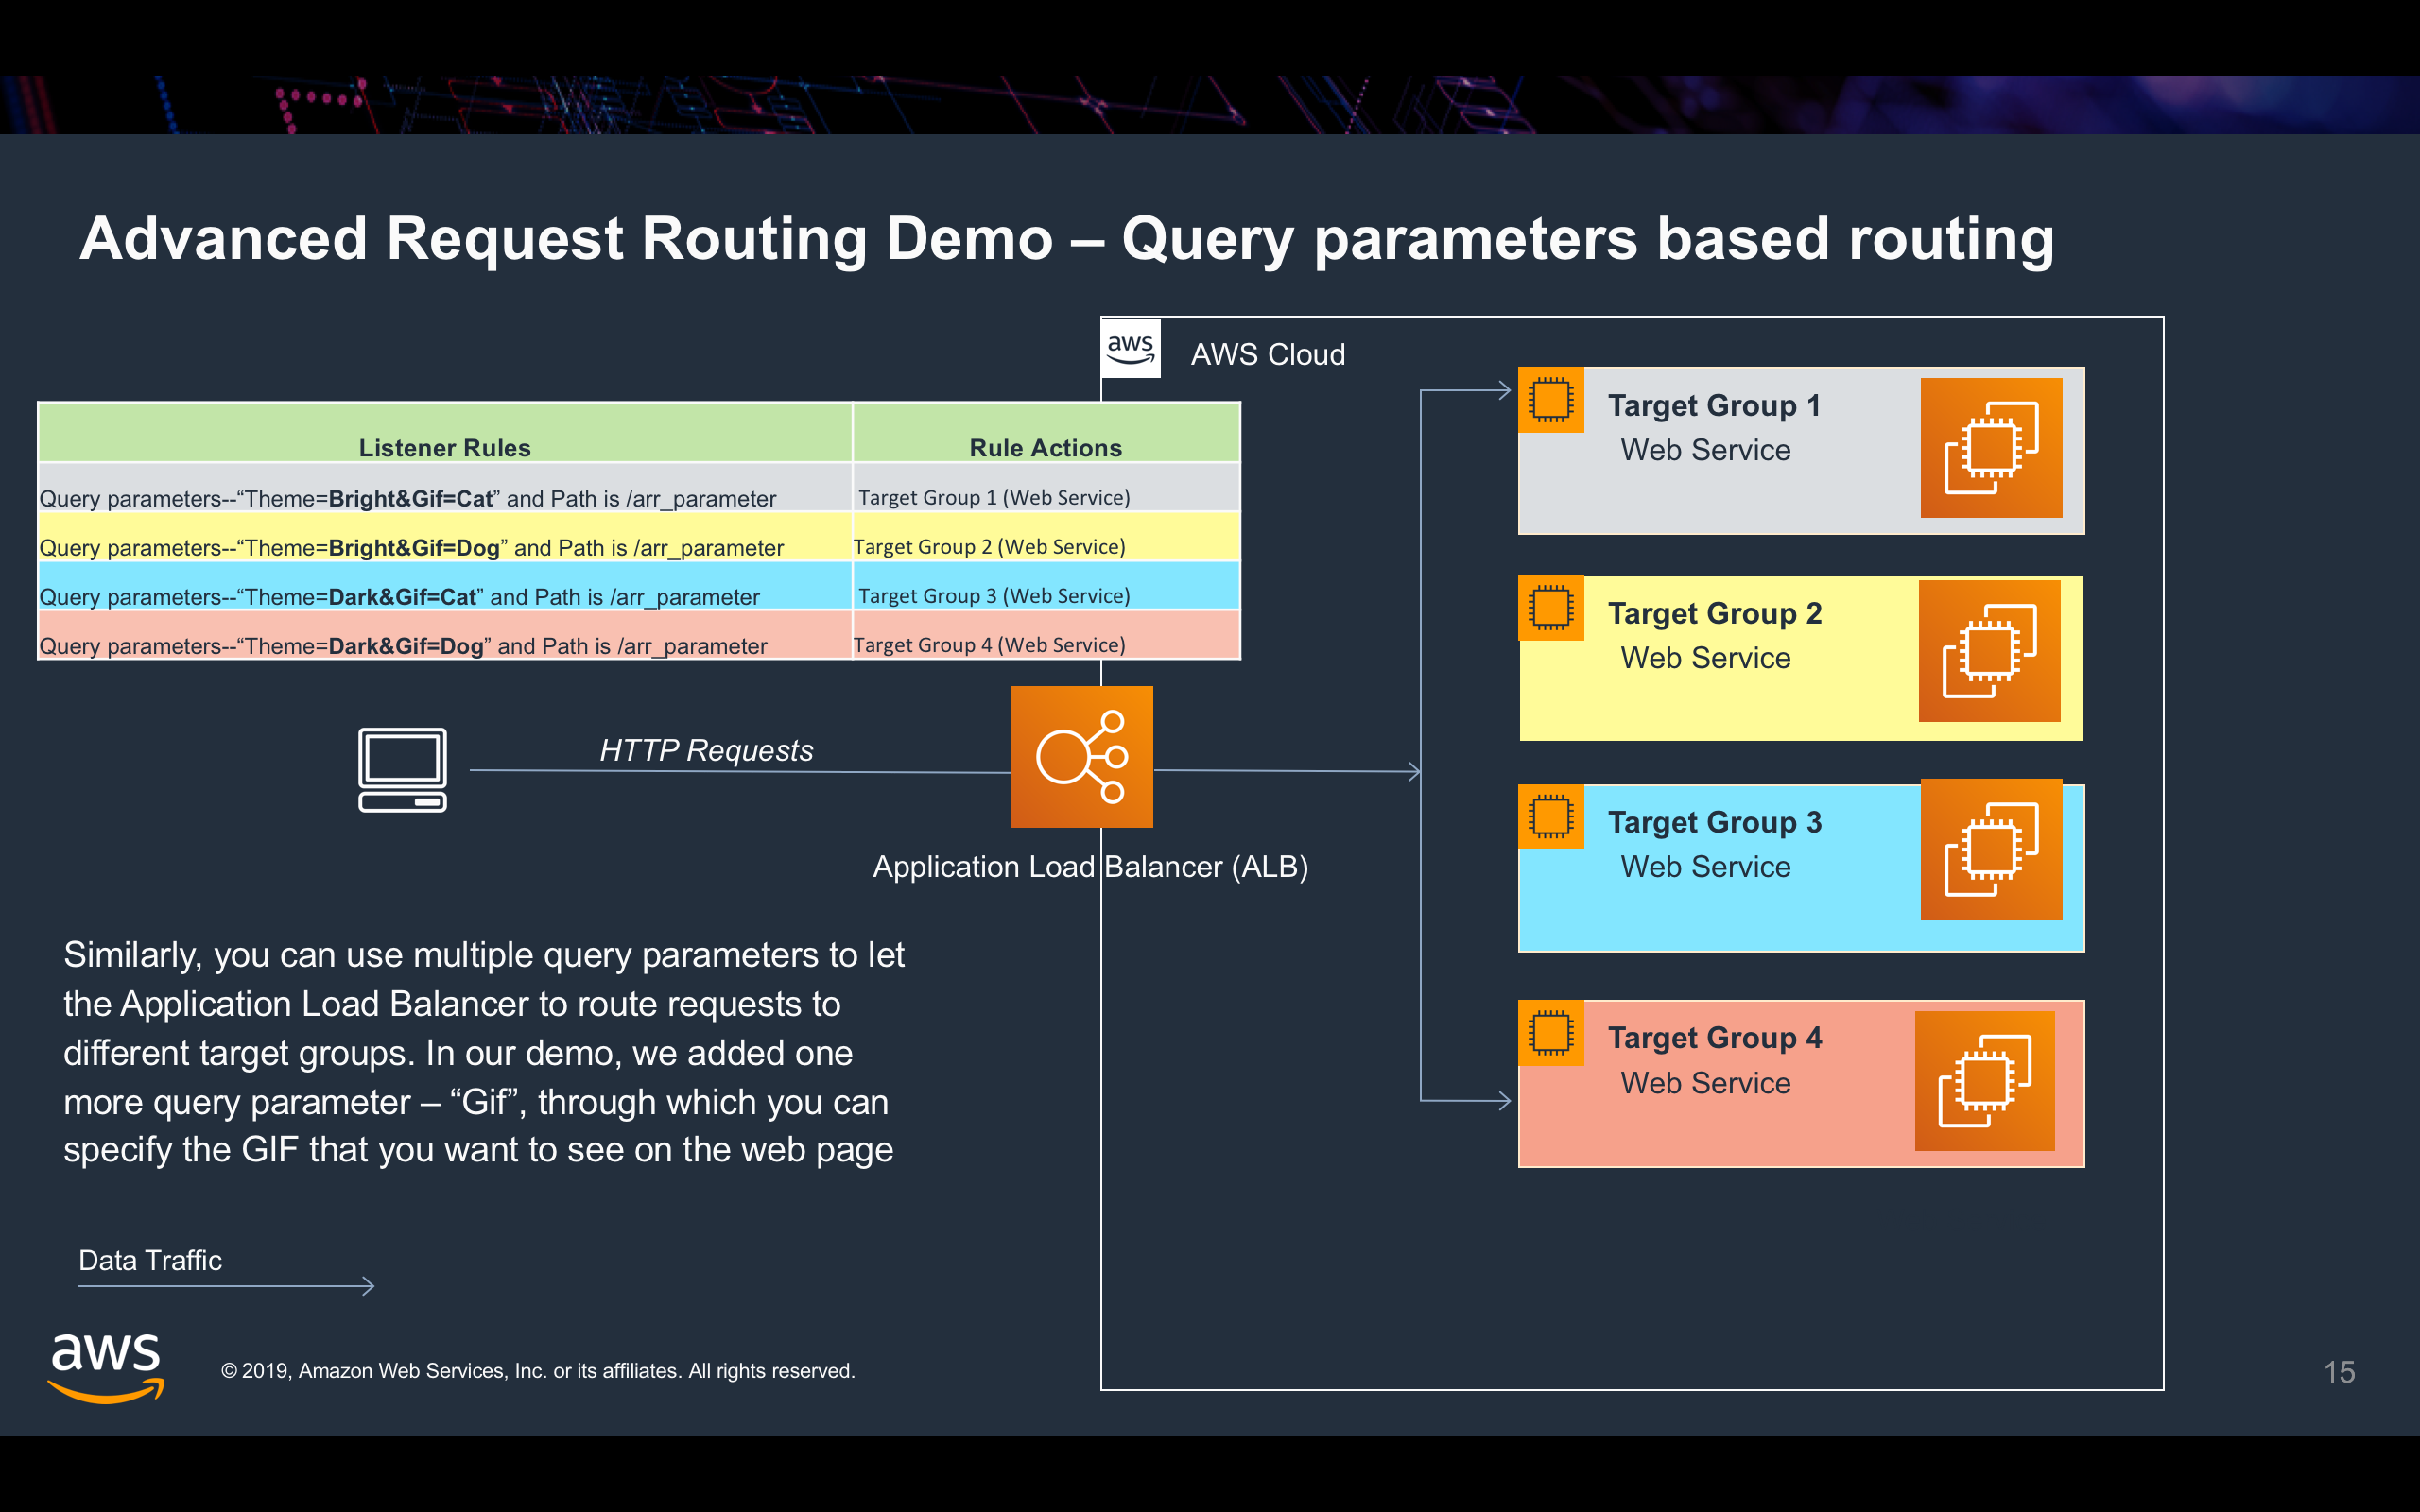Click Target Group 4 small chip icon
Image resolution: width=2420 pixels, height=1512 pixels.
1550,1033
